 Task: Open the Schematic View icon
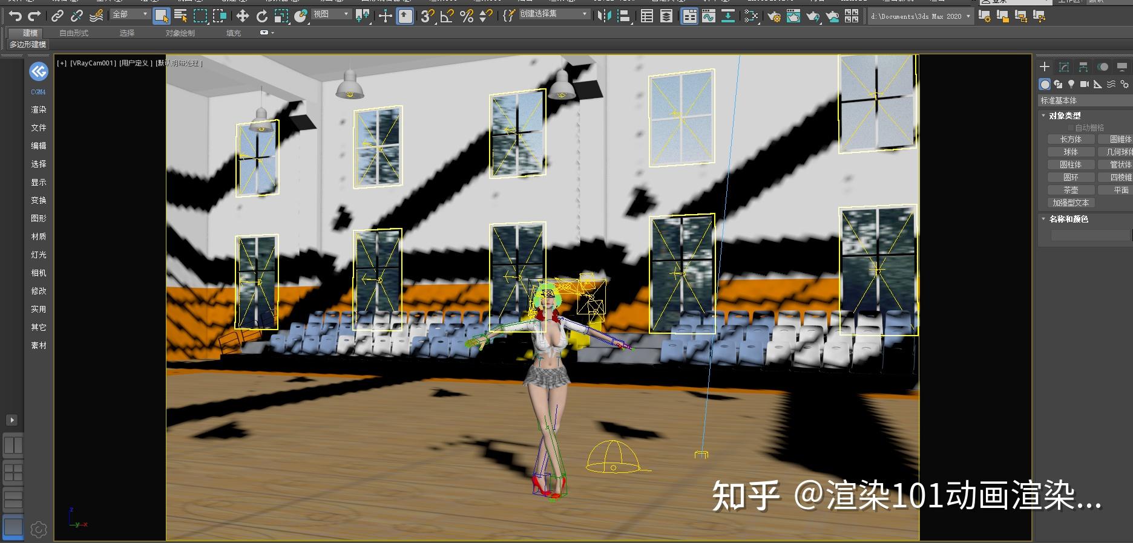(x=728, y=16)
